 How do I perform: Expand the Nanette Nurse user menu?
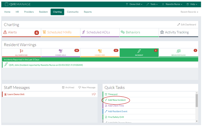(x=172, y=4)
